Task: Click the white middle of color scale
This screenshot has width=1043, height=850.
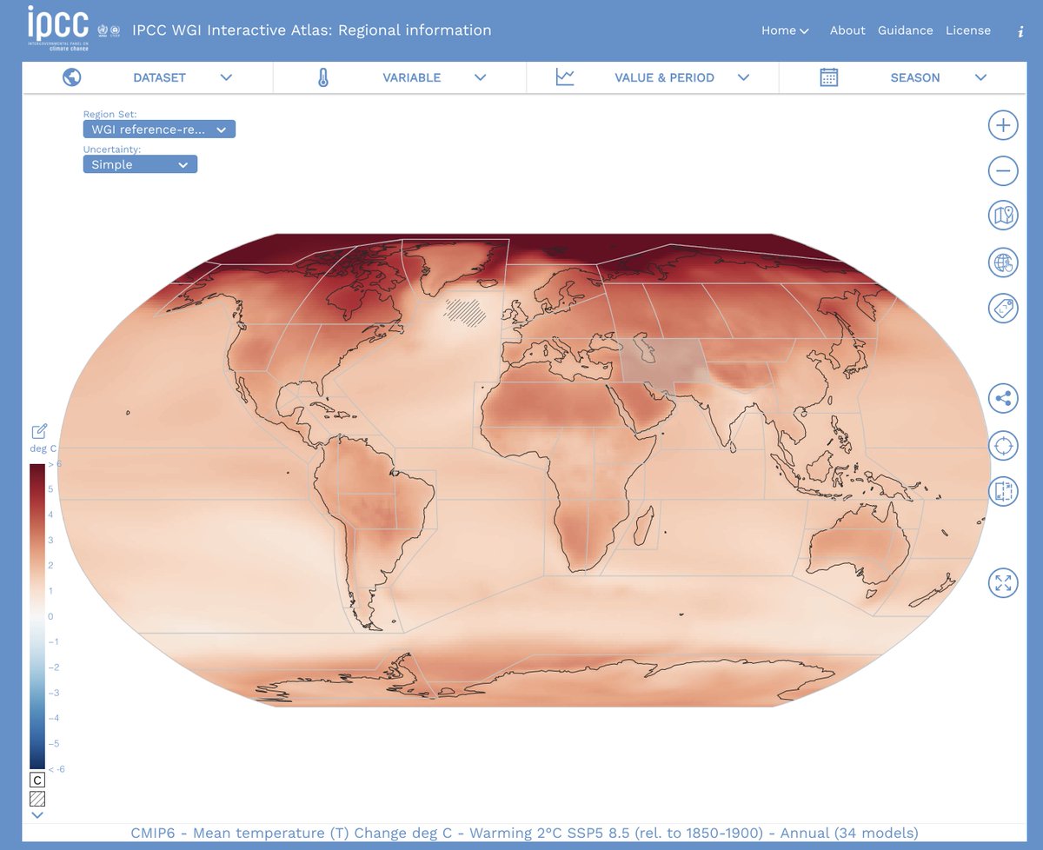Action: coord(37,616)
